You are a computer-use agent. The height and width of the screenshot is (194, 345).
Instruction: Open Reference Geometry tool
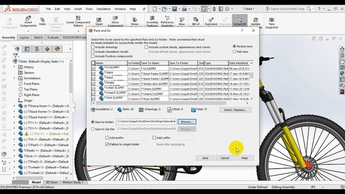tap(167, 22)
